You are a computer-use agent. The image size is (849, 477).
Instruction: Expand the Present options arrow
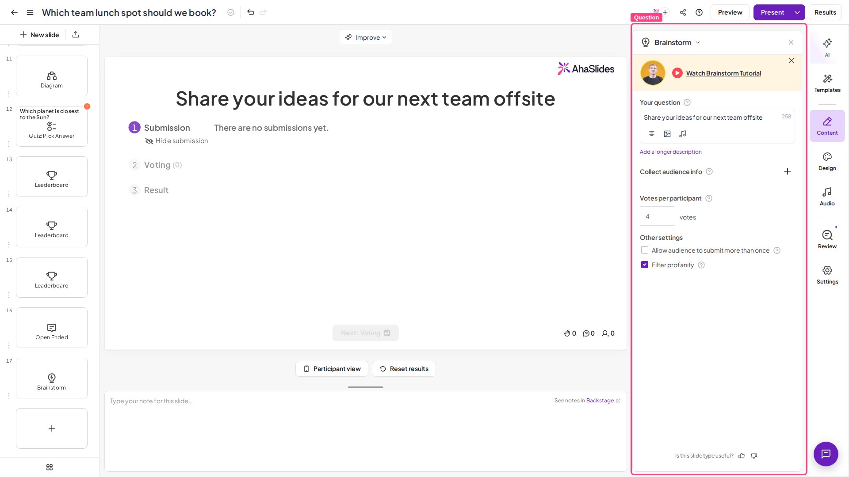[797, 12]
